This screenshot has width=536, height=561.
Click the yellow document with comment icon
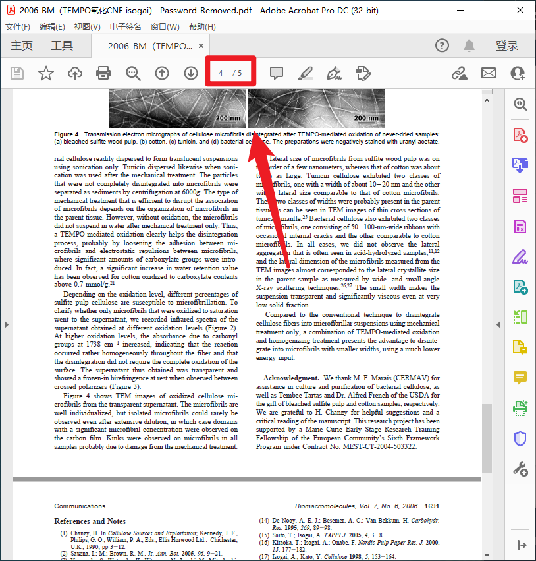point(520,347)
